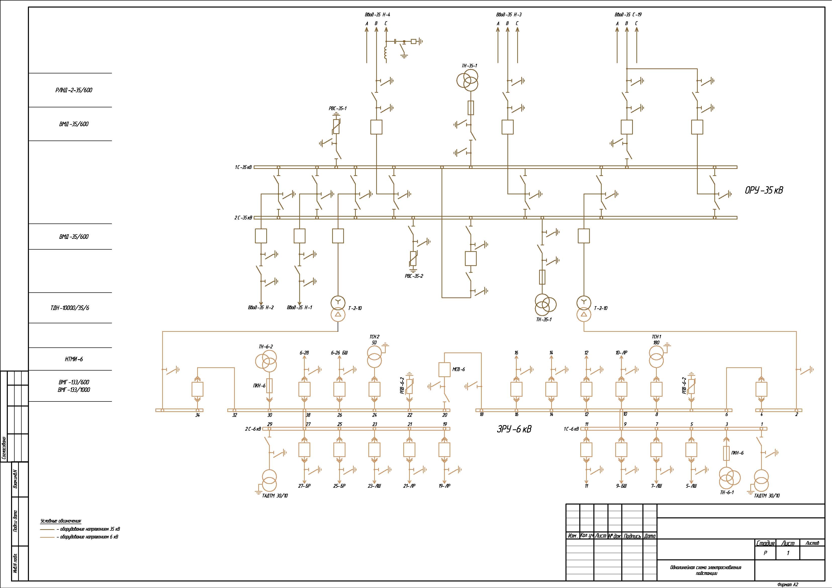Click the Листов header in title block
The image size is (832, 588).
click(812, 543)
